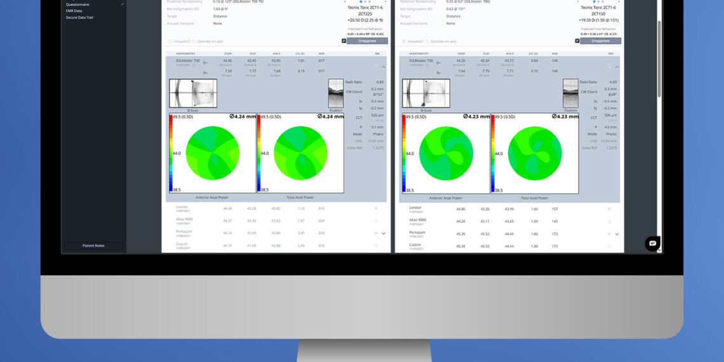Screen dimensions: 724x362
Task: Expand left Pentacam row chevron
Action: pyautogui.click(x=383, y=234)
